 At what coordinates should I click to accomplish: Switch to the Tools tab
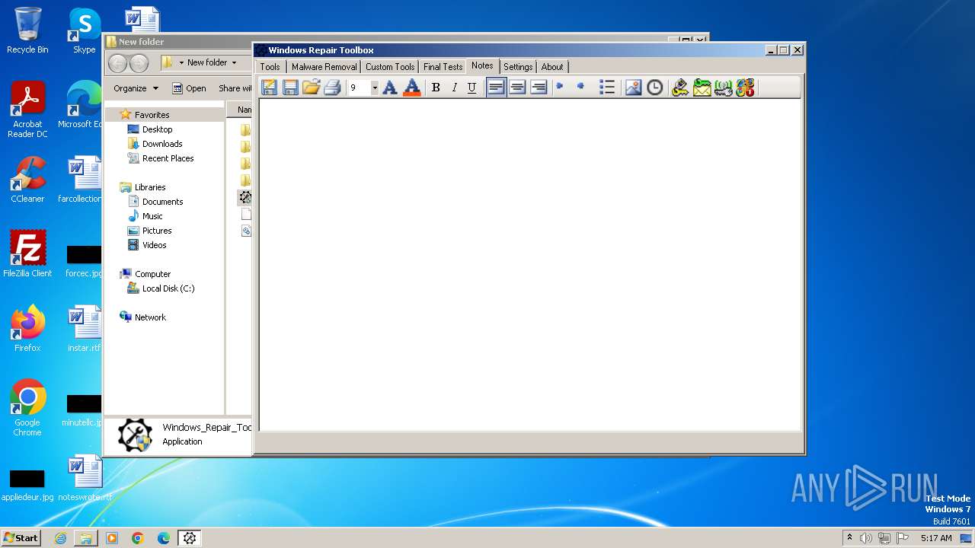270,67
